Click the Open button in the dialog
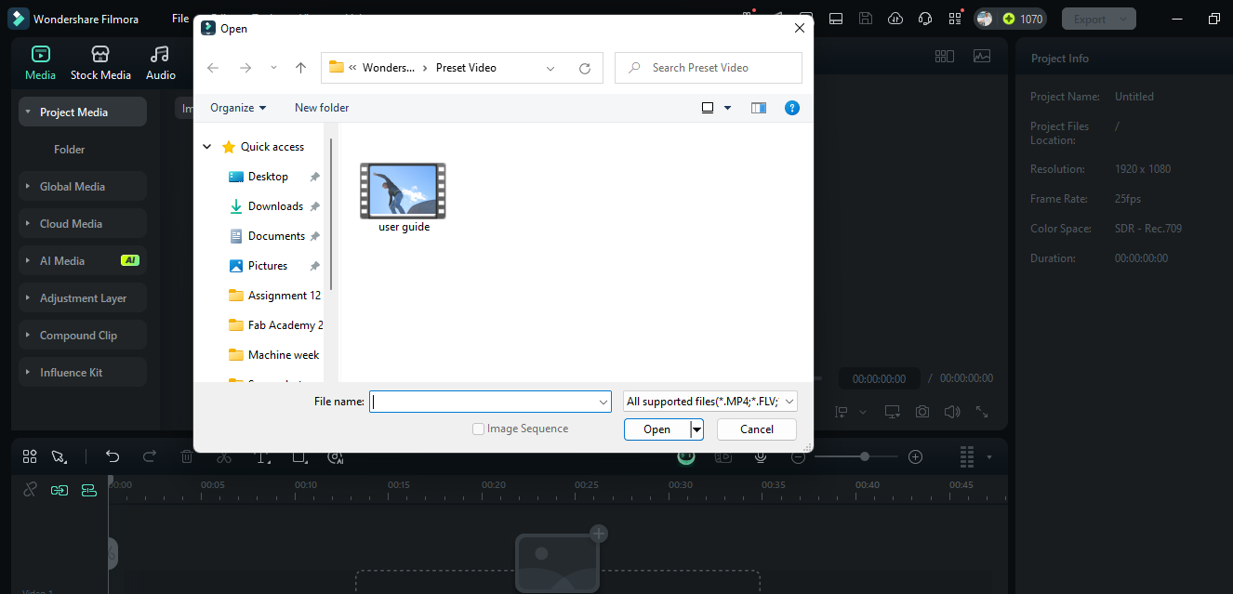 coord(656,429)
